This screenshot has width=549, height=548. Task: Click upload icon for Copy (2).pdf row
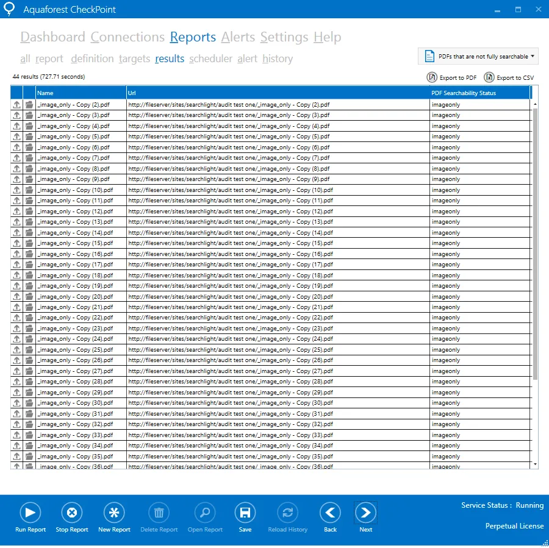pos(16,105)
